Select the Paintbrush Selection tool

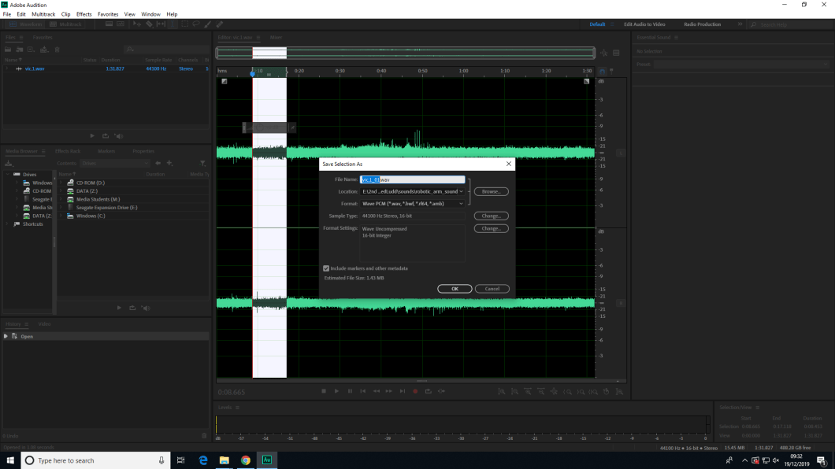(208, 24)
